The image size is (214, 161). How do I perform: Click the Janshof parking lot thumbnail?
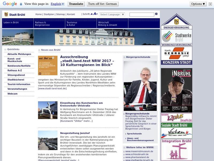point(48,140)
